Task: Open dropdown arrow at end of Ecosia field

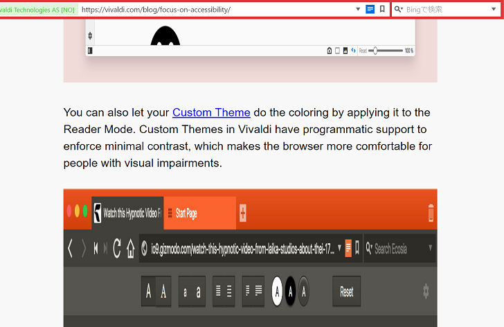Action: pos(431,248)
